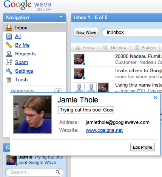Open the Inbox navigation link
Viewport: 162px width, 177px height.
21,28
